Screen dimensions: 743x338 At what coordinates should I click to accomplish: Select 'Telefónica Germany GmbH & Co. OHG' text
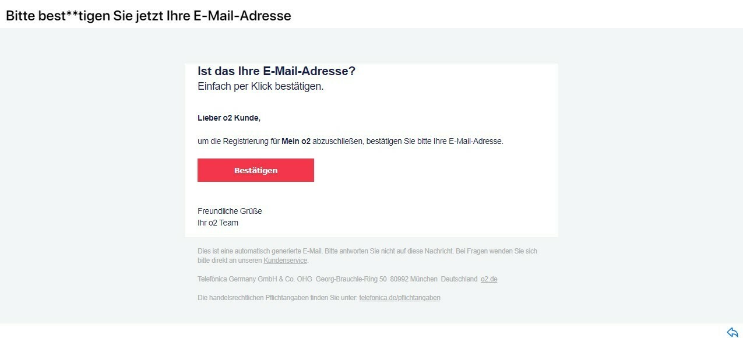click(255, 279)
